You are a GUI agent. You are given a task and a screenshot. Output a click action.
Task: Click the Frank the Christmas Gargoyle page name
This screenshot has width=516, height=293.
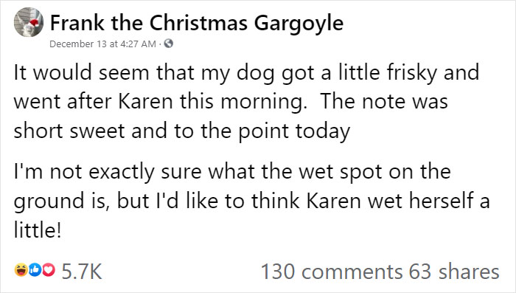[x=197, y=24]
